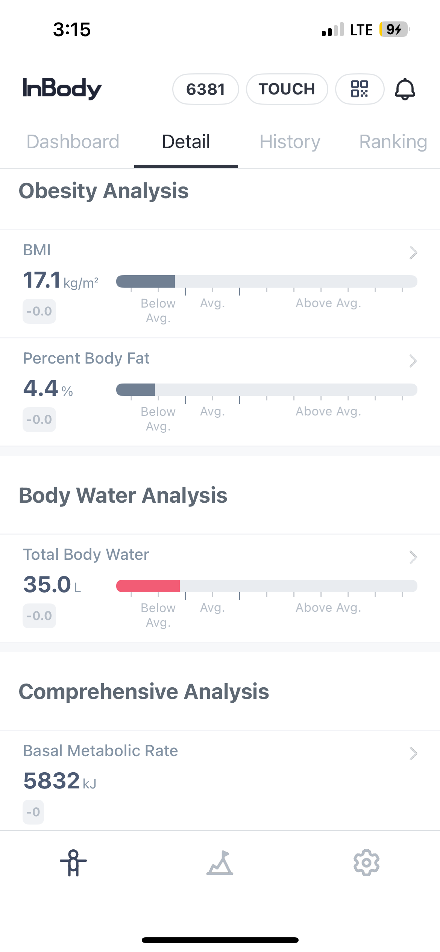Open settings gear icon
The height and width of the screenshot is (952, 440).
coord(366,863)
